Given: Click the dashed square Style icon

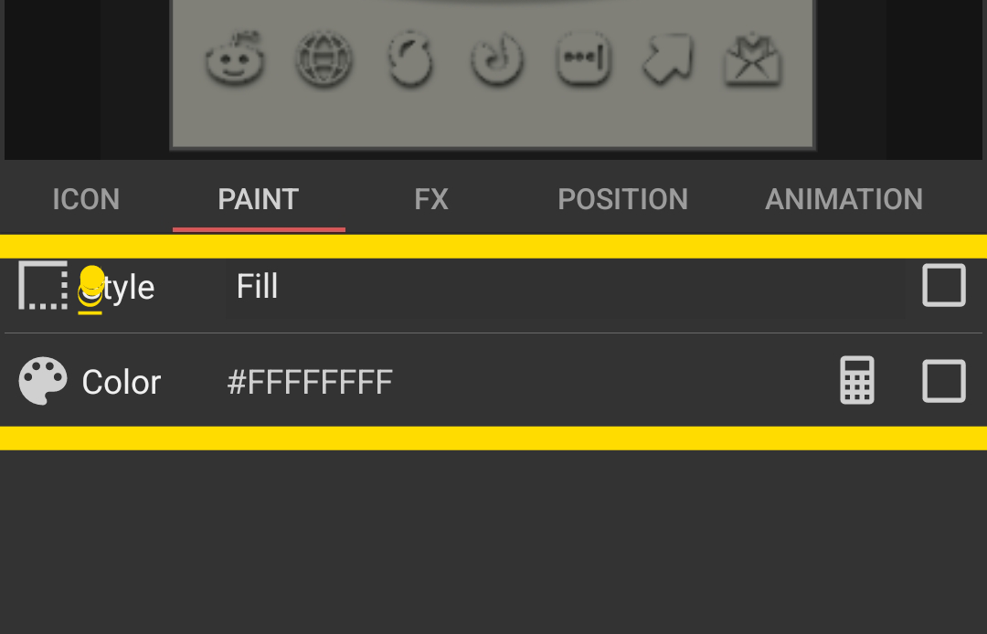Looking at the screenshot, I should [x=43, y=285].
